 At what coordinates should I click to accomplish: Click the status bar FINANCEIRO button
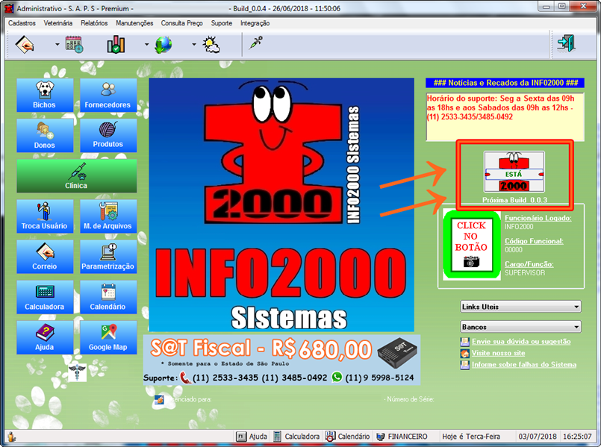(402, 437)
